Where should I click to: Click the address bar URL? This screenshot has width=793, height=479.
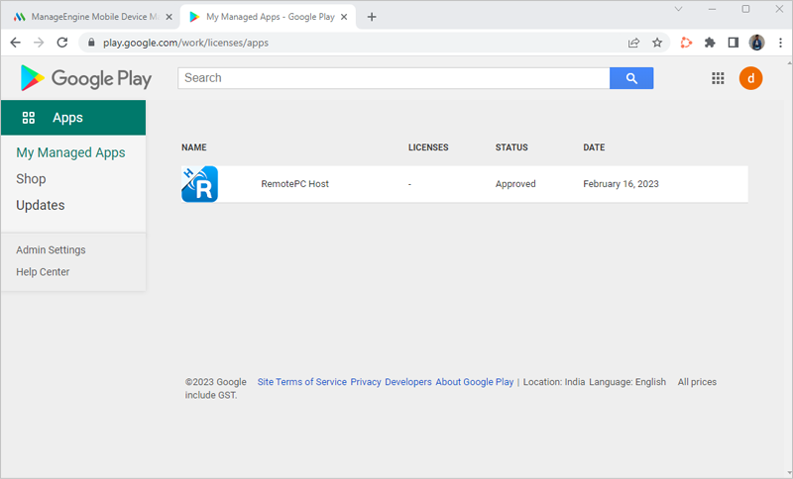tap(185, 43)
